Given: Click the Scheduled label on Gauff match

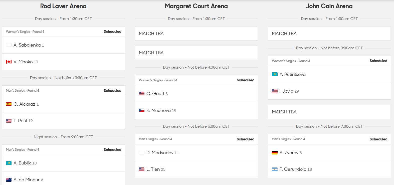Looking at the screenshot, I should pyautogui.click(x=246, y=80).
